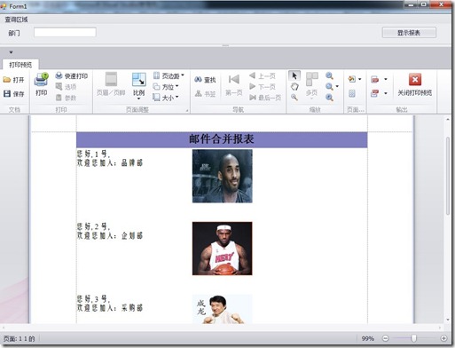
Task: Click the 打开 (Open) folder icon
Action: [x=7, y=80]
